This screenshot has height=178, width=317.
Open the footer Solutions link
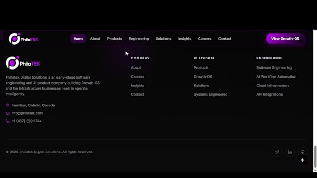pos(201,86)
